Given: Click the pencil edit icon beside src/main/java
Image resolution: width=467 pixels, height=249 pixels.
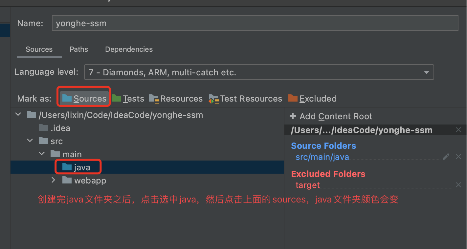Looking at the screenshot, I should click(446, 157).
